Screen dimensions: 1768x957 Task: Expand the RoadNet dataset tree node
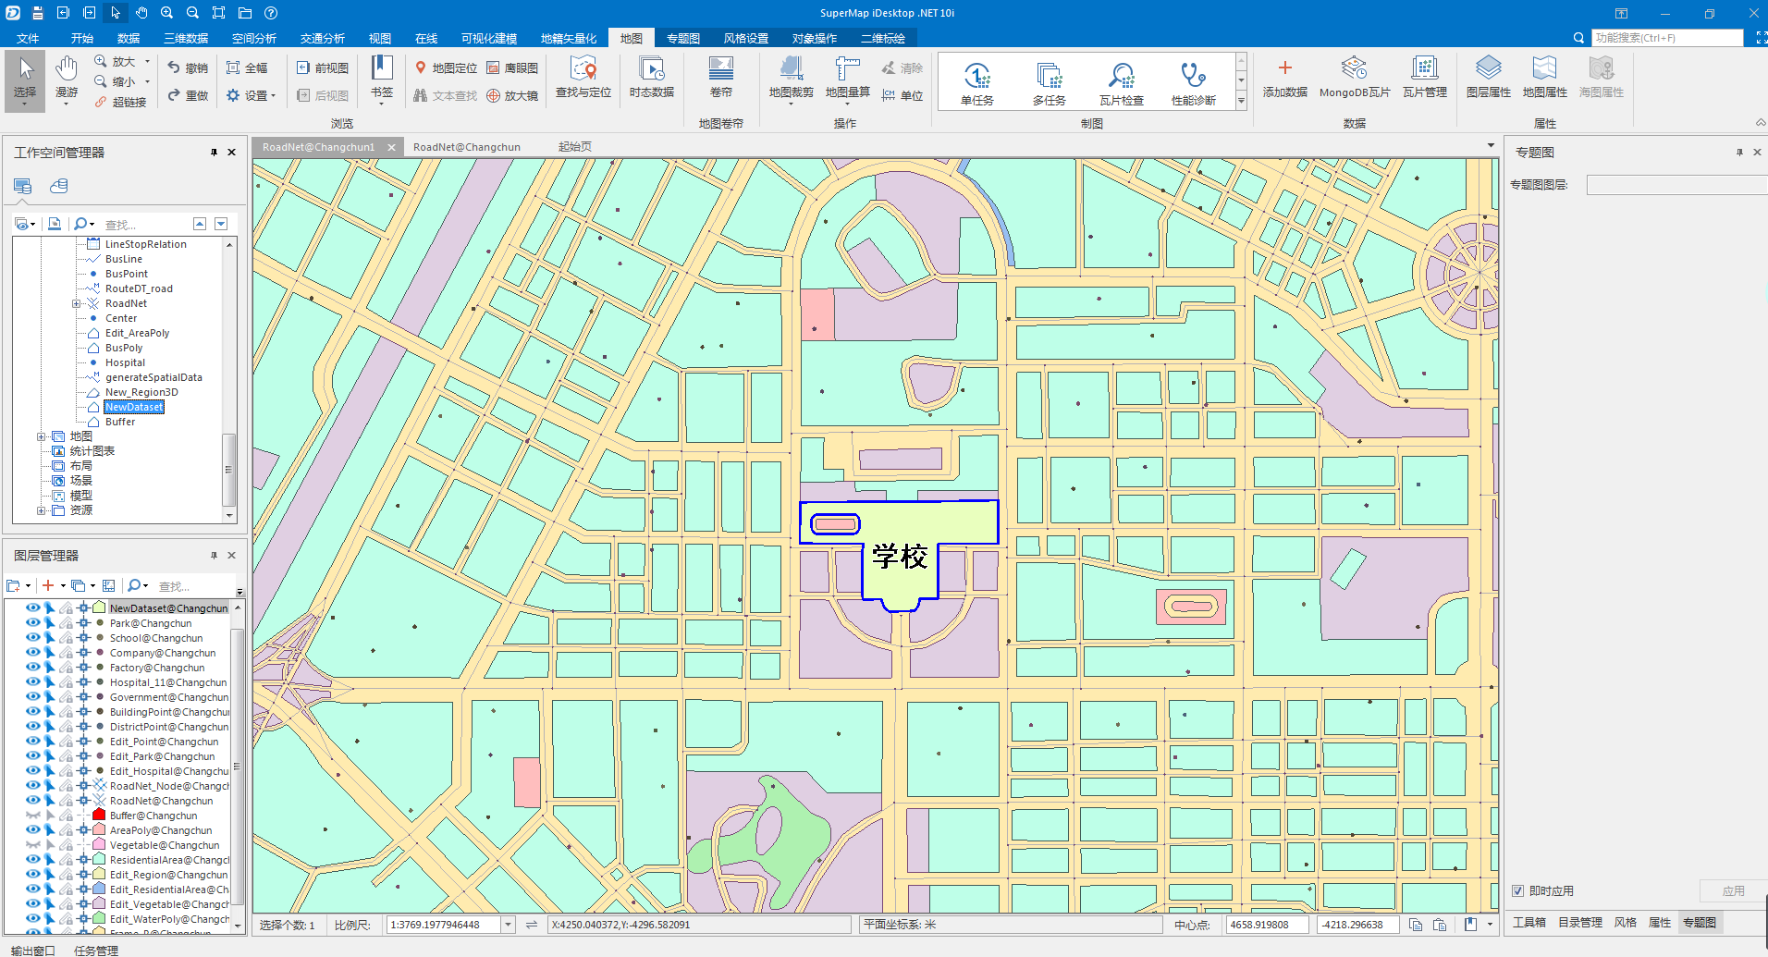(x=76, y=303)
